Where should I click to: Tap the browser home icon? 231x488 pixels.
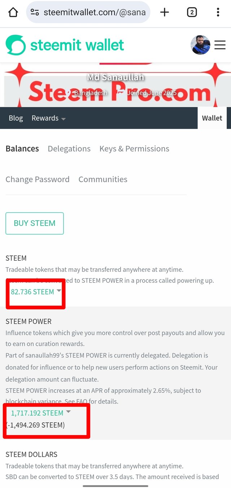(13, 13)
